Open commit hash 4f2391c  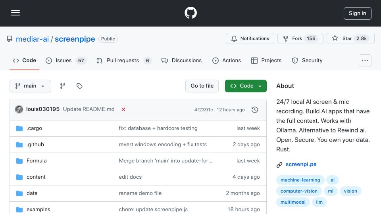click(203, 110)
